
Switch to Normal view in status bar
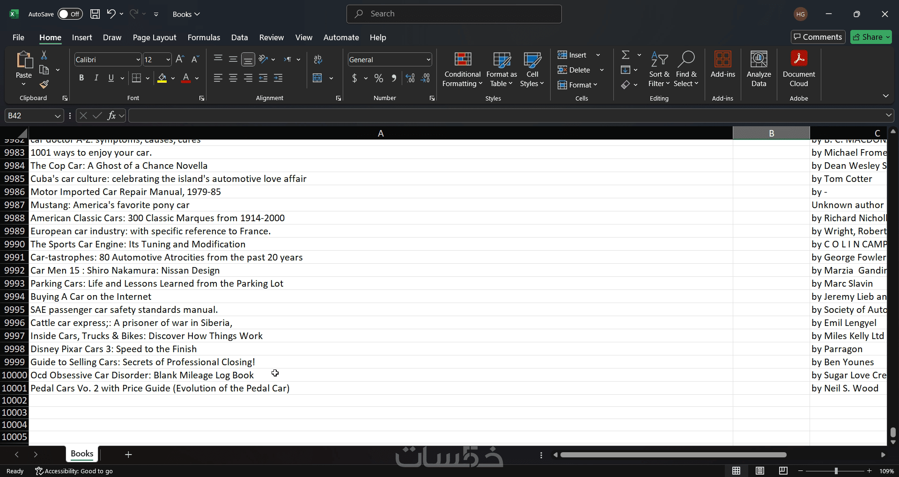point(737,471)
